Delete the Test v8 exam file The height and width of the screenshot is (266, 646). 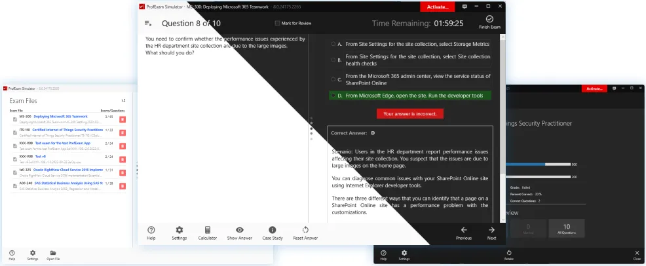(x=123, y=159)
